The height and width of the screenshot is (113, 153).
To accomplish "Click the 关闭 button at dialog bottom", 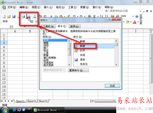I will point(112,86).
